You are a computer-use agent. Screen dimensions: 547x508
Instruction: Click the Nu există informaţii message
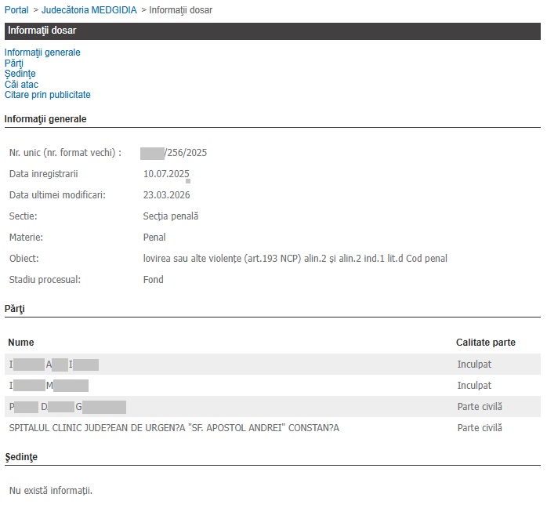coord(51,491)
